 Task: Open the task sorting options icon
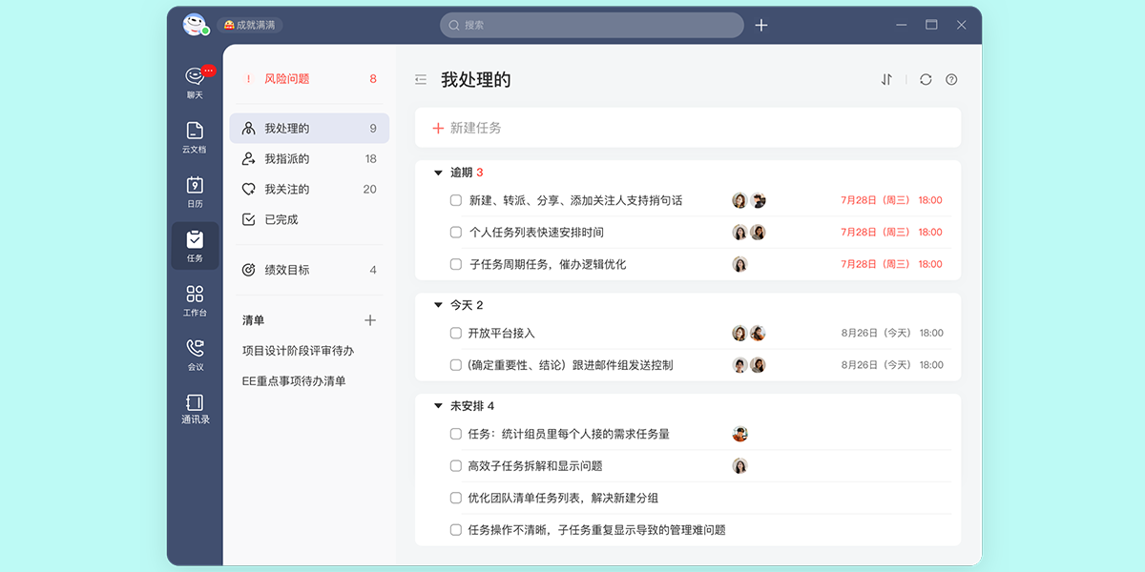[886, 80]
